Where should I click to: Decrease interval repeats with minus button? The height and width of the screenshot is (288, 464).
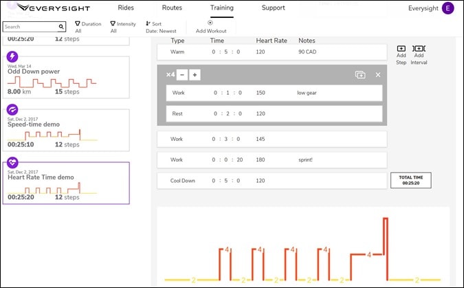(x=182, y=75)
